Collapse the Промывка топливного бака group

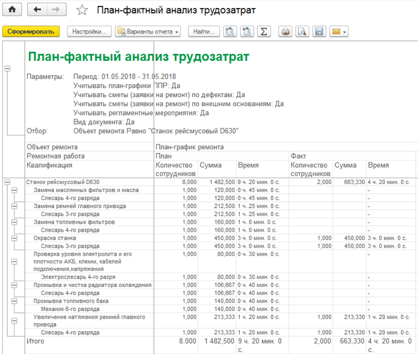[14, 301]
